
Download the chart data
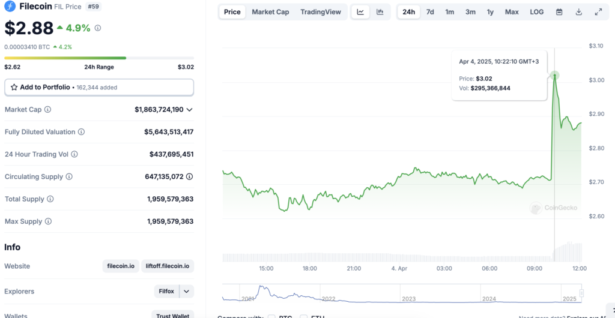coord(579,12)
